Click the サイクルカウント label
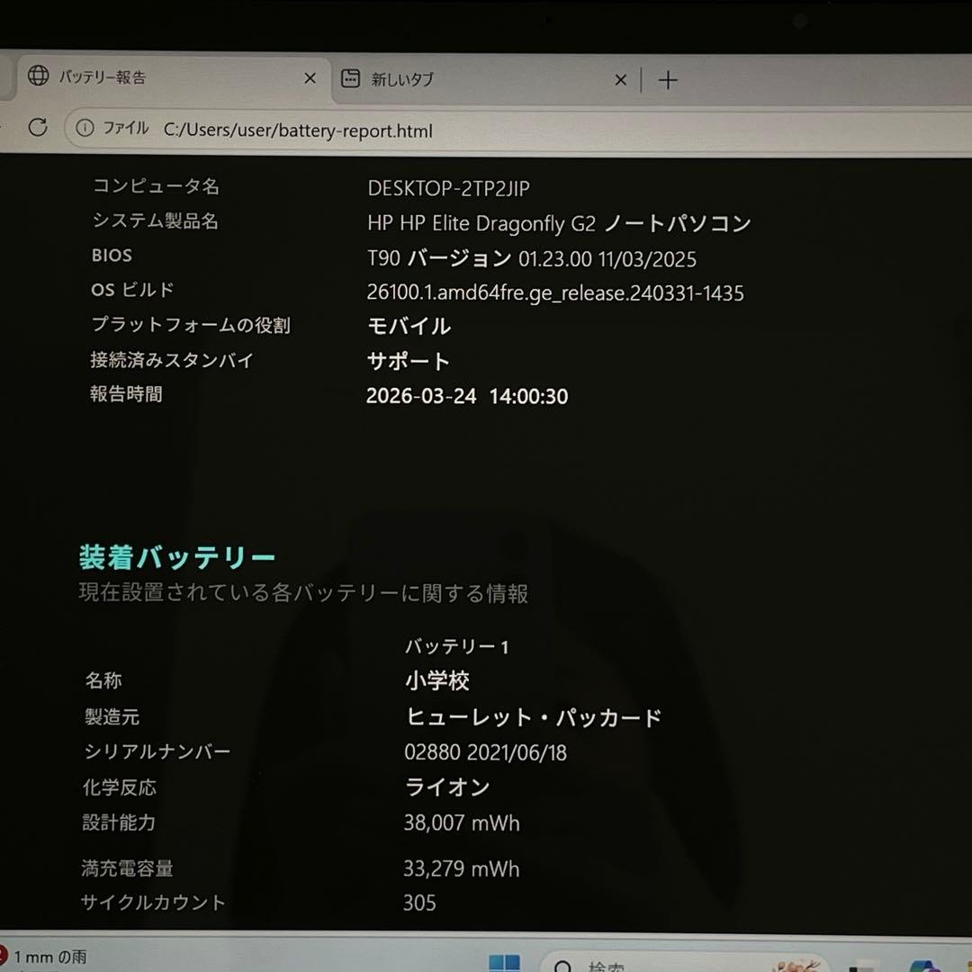Screen dimensions: 972x972 pyautogui.click(x=153, y=902)
